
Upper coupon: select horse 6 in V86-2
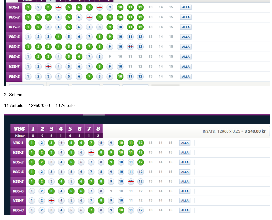pos(79,17)
